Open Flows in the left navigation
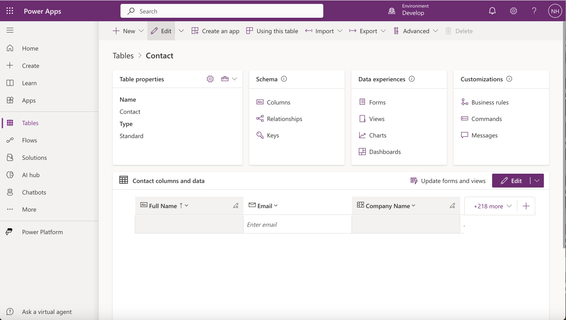The height and width of the screenshot is (320, 566). coord(29,140)
